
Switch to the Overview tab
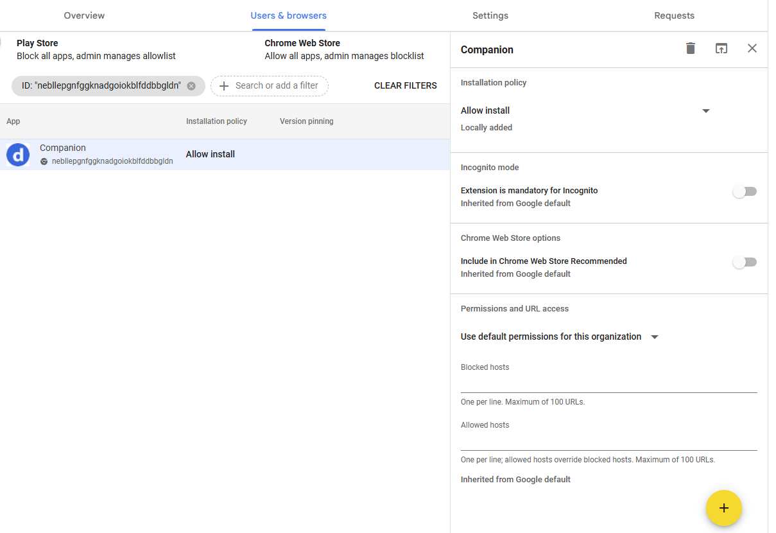[x=84, y=15]
